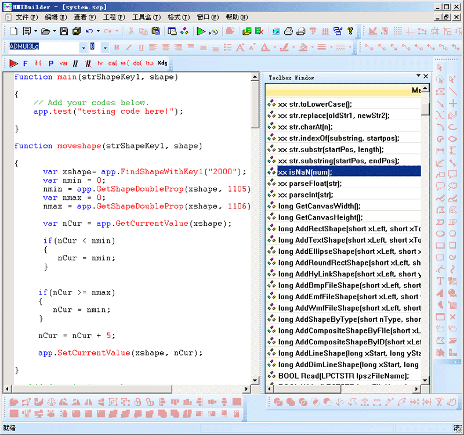Open the font name dropdown

point(83,47)
